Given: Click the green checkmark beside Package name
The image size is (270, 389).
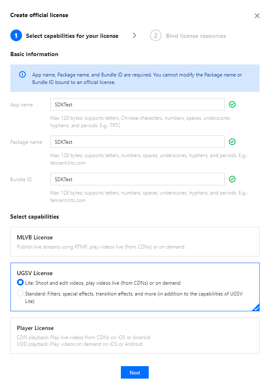Looking at the screenshot, I should pyautogui.click(x=232, y=142).
